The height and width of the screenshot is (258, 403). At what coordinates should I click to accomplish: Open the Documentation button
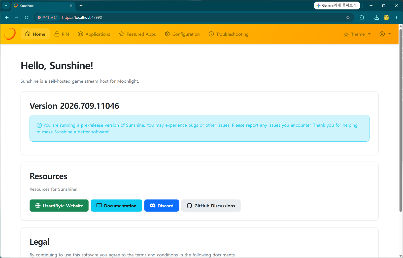pyautogui.click(x=116, y=206)
